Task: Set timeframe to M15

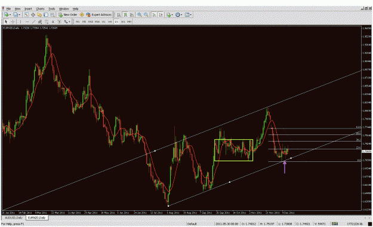Action: [91, 22]
